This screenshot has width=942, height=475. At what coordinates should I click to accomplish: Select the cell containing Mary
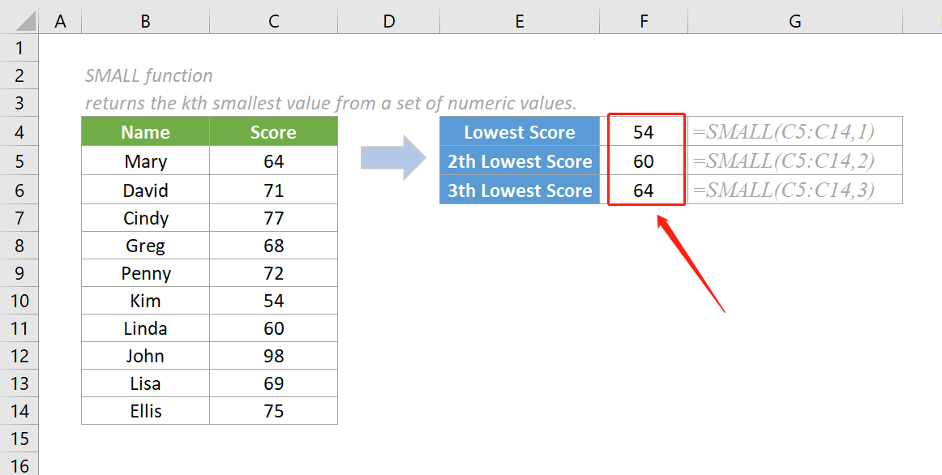point(144,161)
